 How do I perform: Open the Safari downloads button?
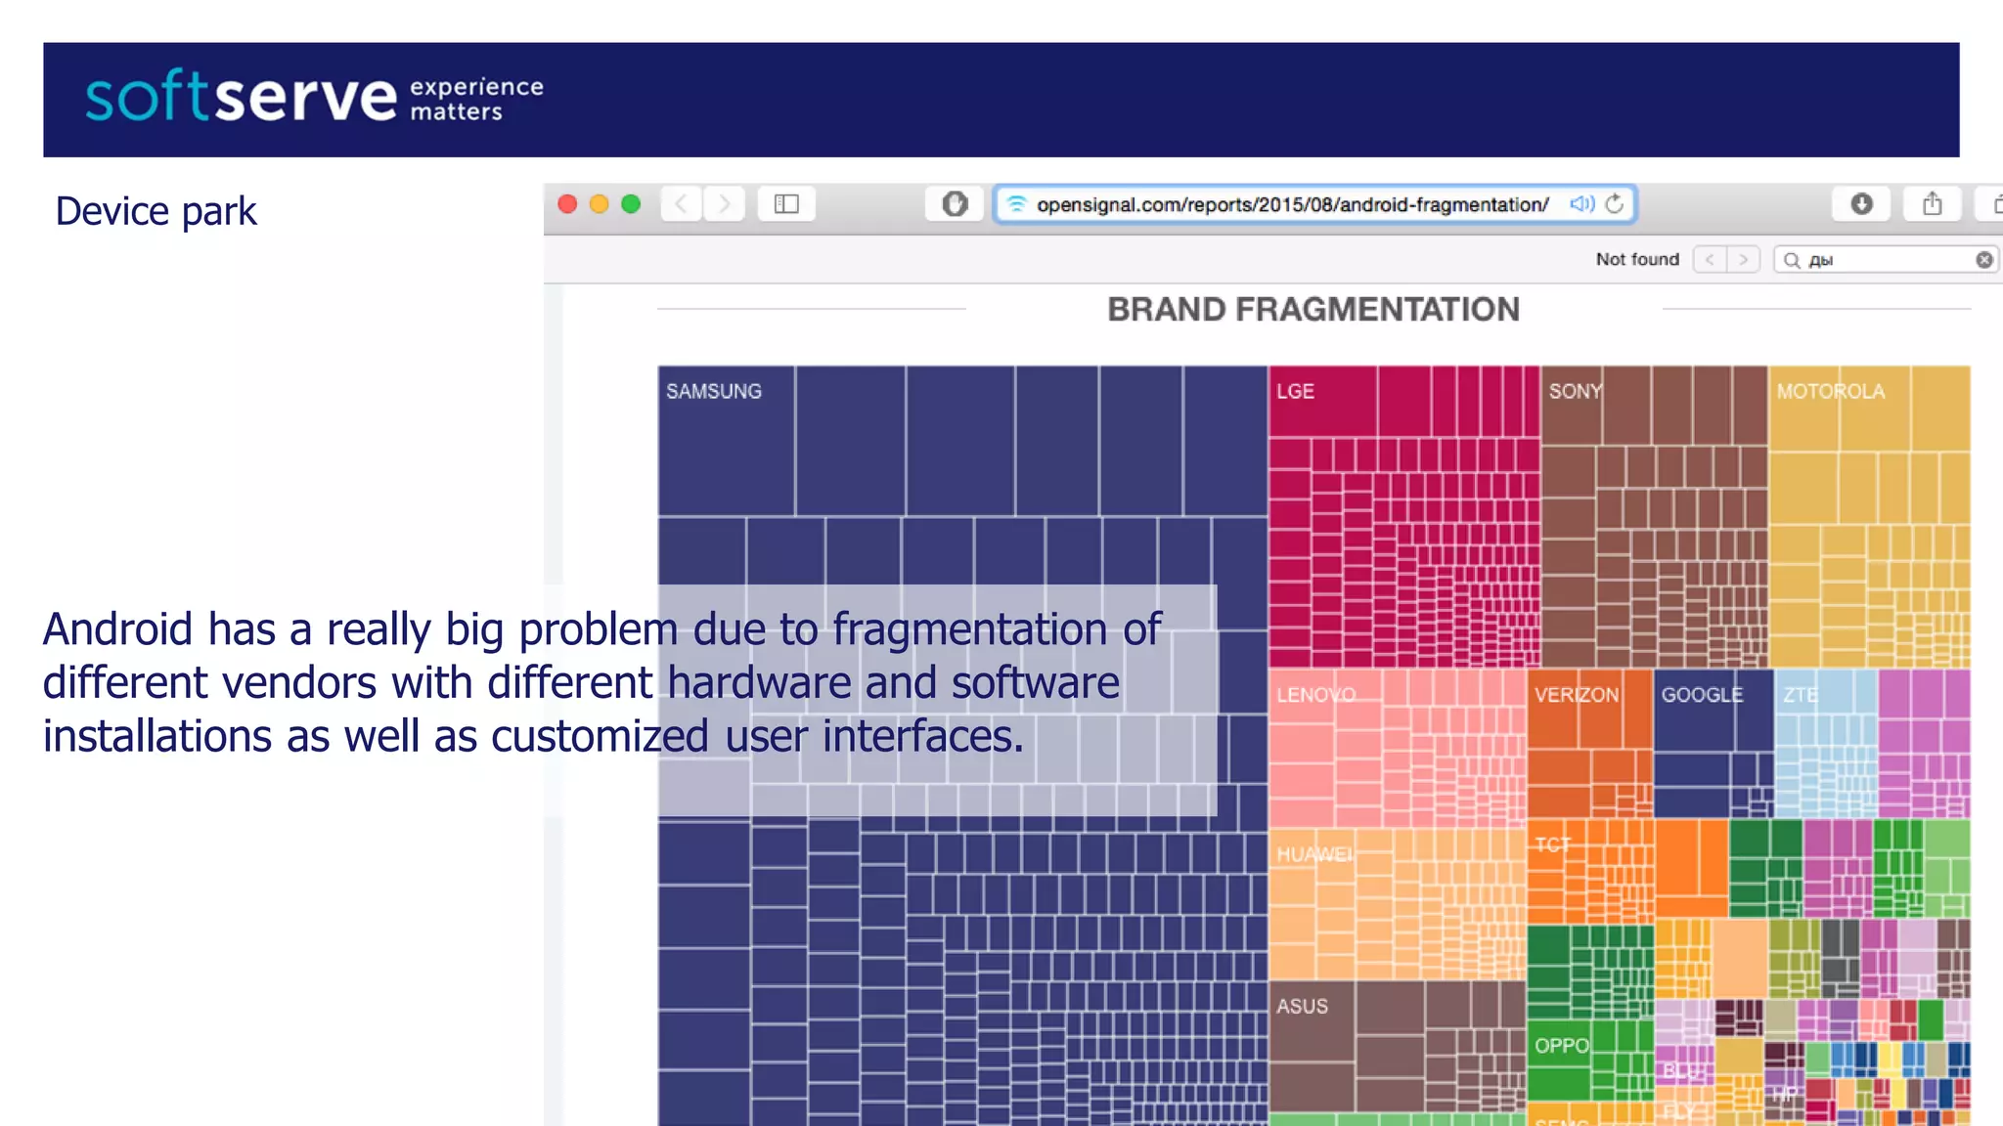(1861, 204)
